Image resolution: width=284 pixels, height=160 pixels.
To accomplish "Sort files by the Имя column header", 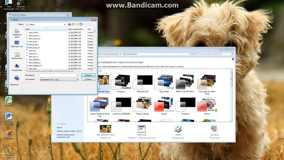I will click(46, 29).
